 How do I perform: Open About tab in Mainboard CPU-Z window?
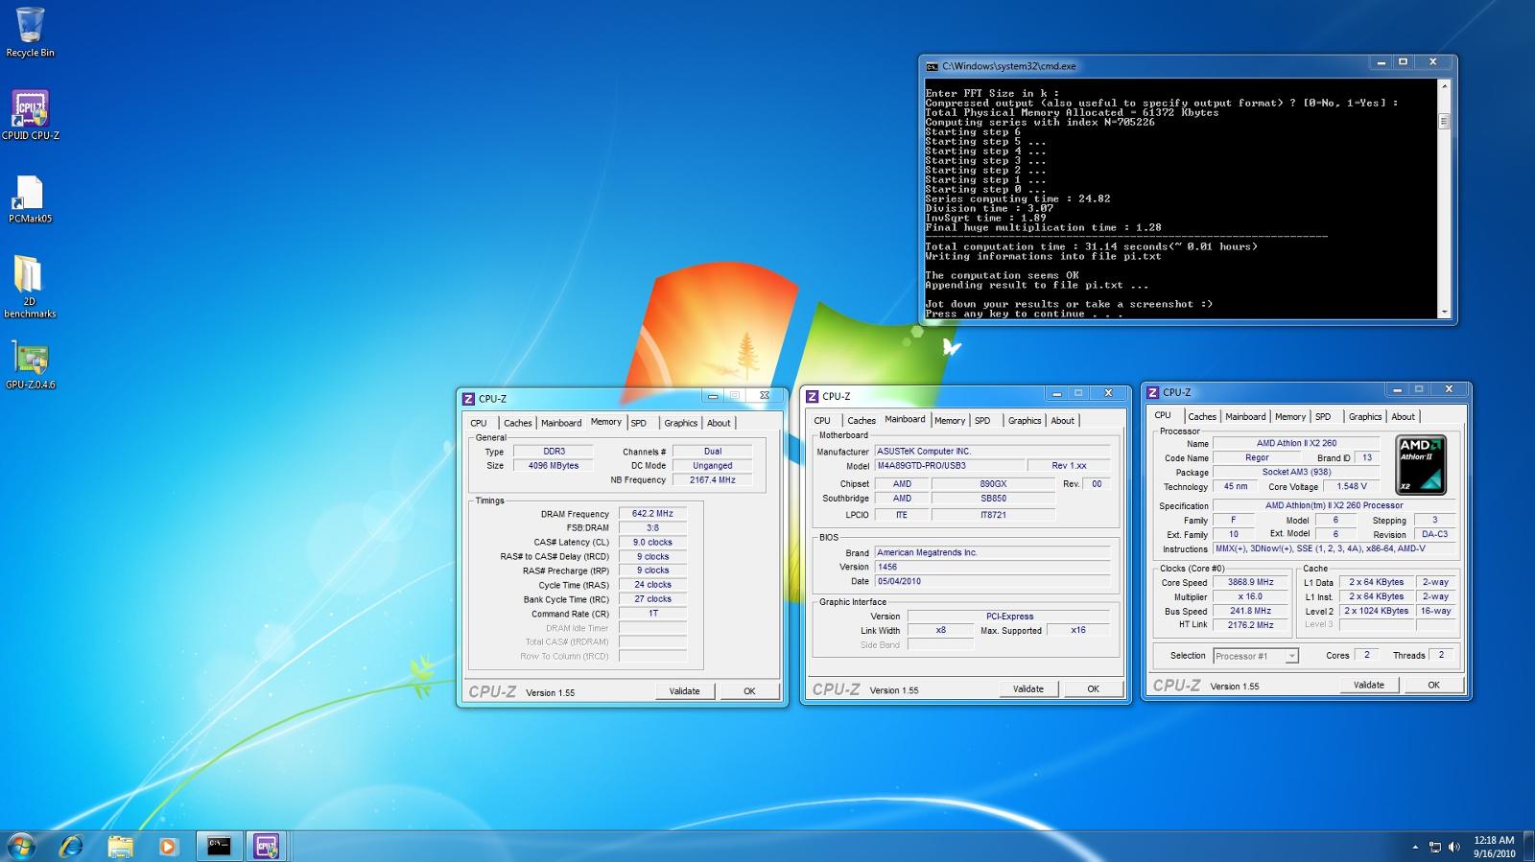1062,421
